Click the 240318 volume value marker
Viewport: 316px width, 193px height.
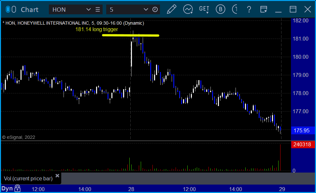coord(303,144)
